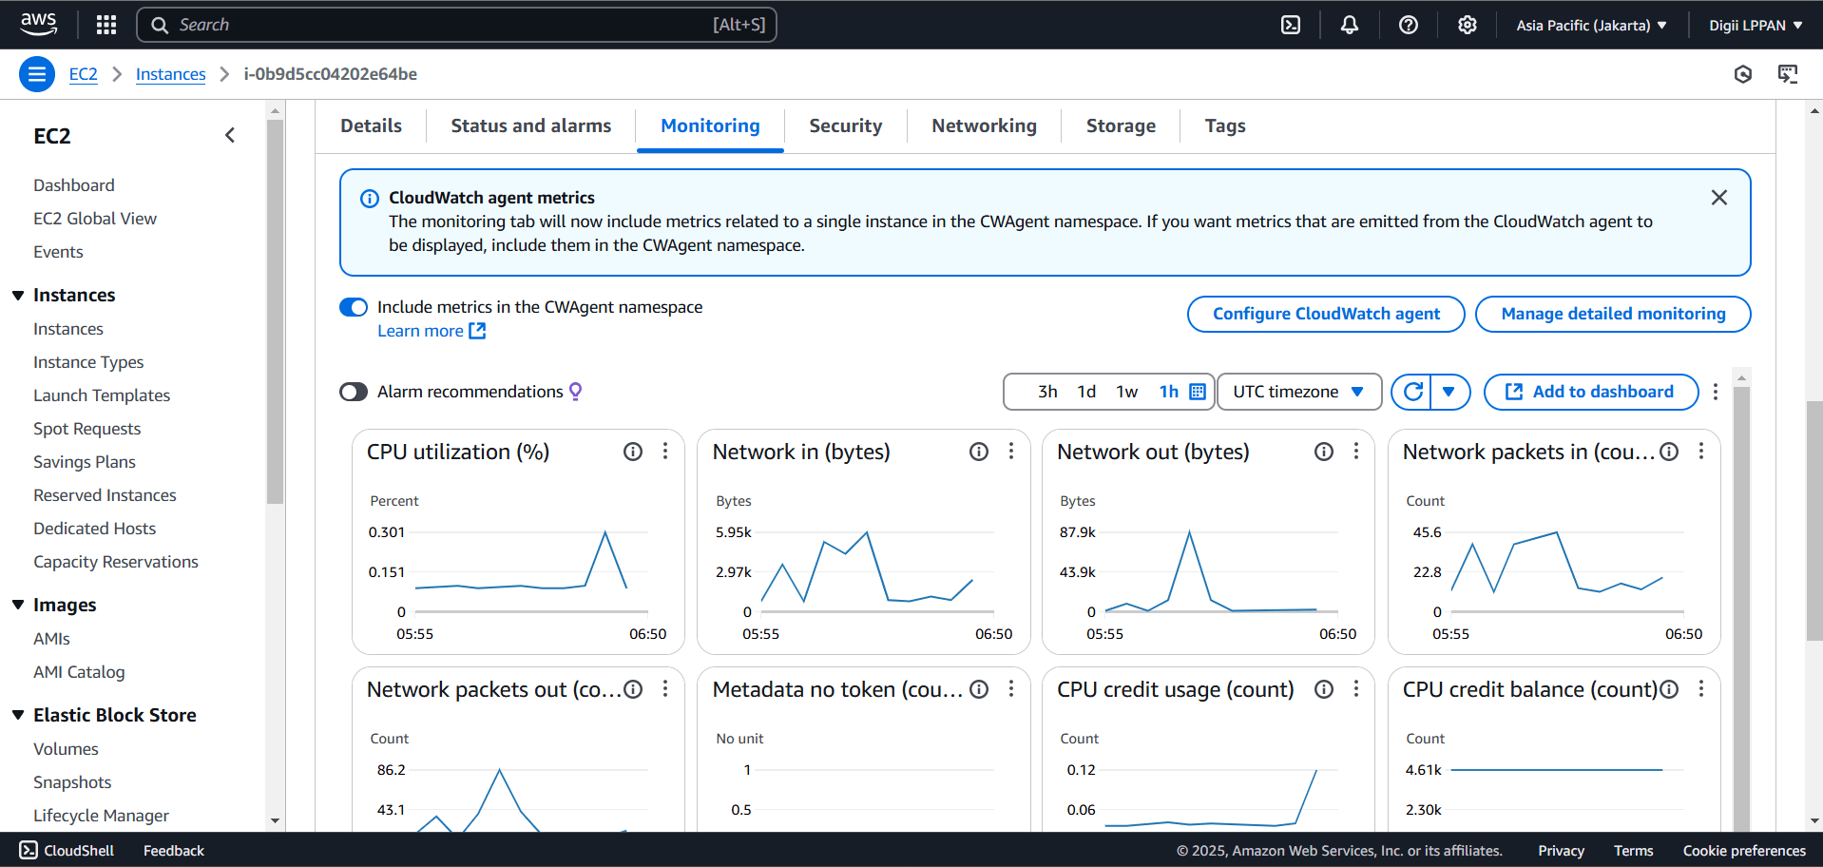Viewport: 1823px width, 867px height.
Task: Open account settings via the gear icon
Action: tap(1467, 24)
